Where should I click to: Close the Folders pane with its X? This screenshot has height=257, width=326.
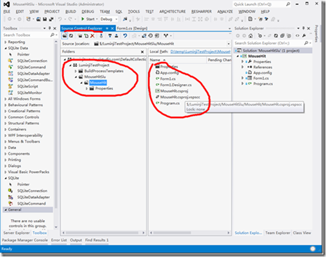point(142,52)
